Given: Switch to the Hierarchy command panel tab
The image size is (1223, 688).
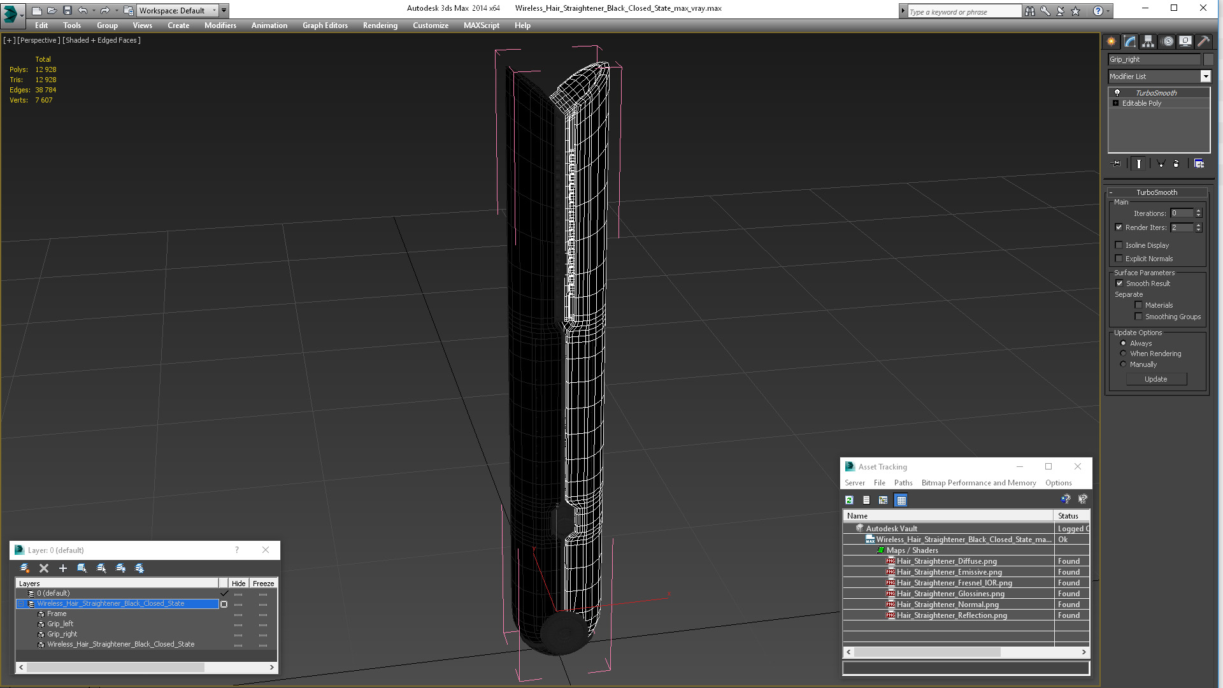Looking at the screenshot, I should 1148,41.
